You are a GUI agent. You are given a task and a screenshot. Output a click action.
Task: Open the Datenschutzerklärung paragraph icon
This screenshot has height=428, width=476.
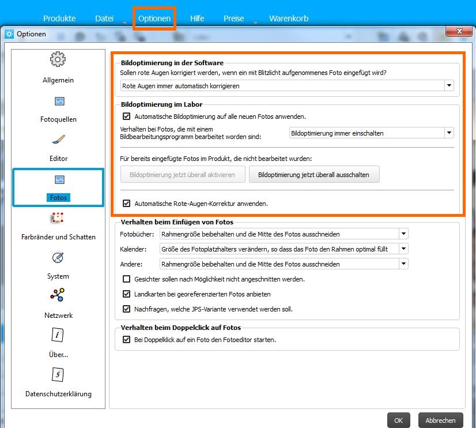58,375
